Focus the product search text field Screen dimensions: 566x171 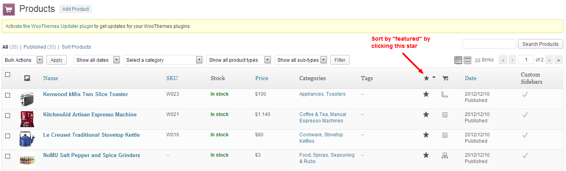tap(489, 44)
